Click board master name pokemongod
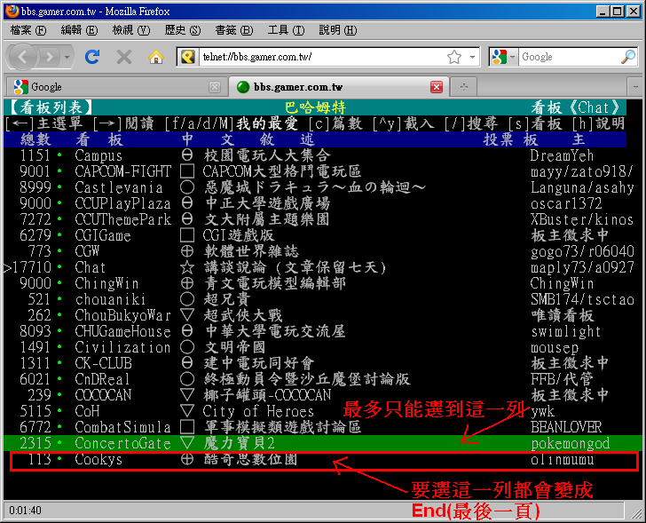 (x=571, y=444)
